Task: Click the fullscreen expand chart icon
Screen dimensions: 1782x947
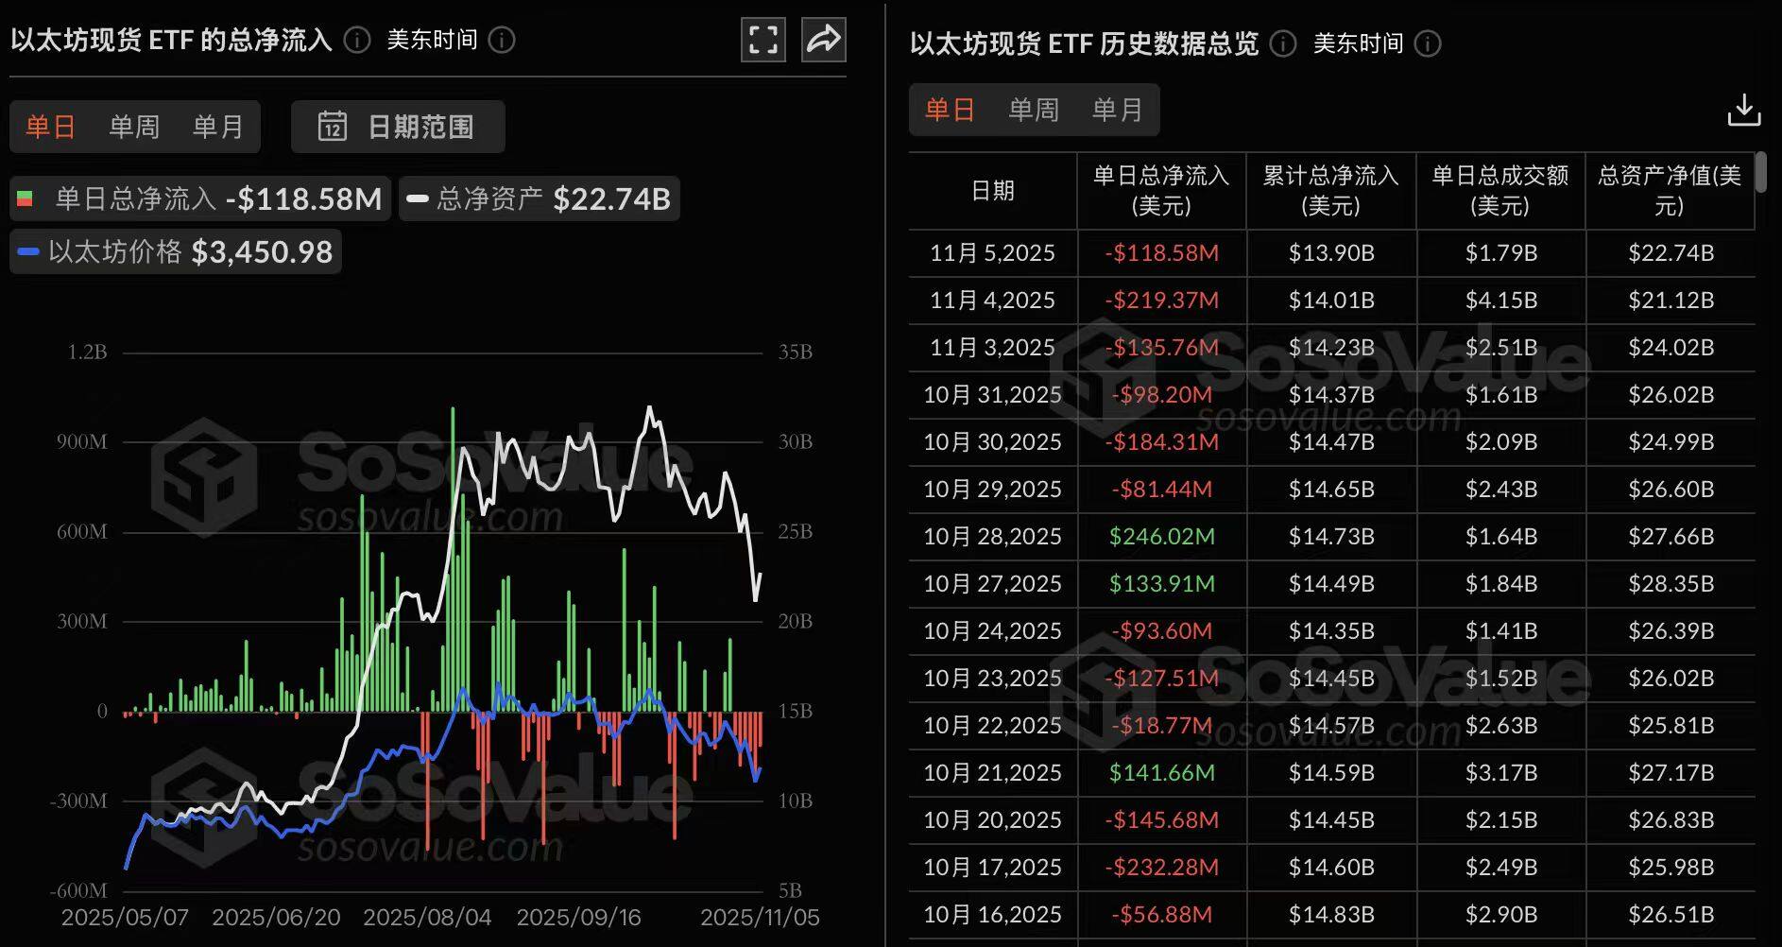Action: coord(762,40)
